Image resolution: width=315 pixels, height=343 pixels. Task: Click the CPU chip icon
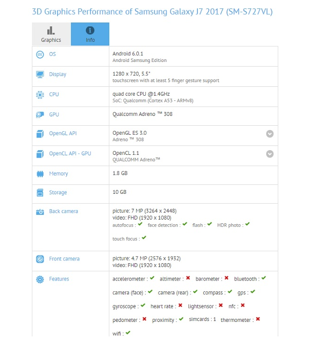coord(40,95)
